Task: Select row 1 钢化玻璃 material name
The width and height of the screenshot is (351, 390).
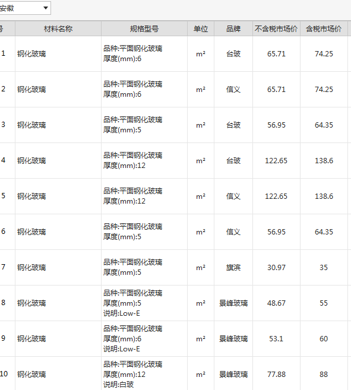Action: click(31, 54)
